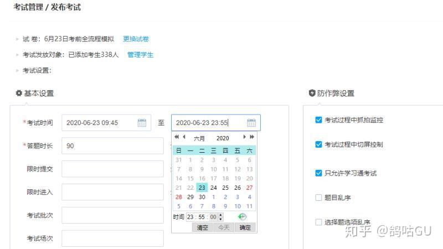Select date 30 in calendar
Image resolution: width=443 pixels, height=249 pixels.
tap(202, 197)
